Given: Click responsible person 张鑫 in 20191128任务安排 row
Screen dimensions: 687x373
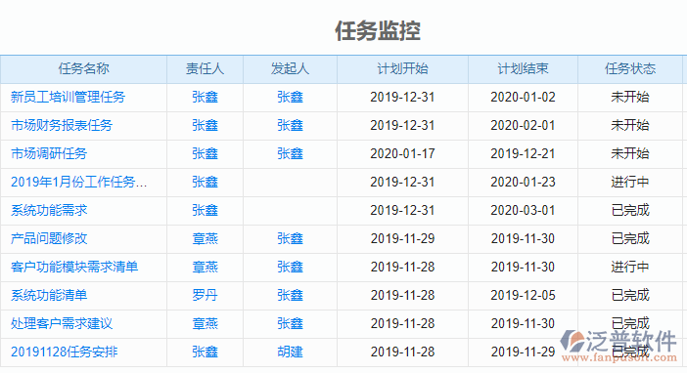Looking at the screenshot, I should coord(206,352).
